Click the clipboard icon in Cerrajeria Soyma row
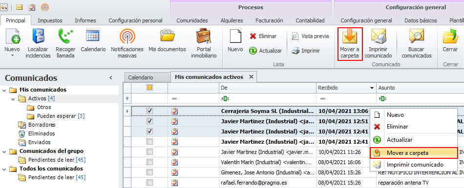The width and height of the screenshot is (464, 188). coord(175,111)
